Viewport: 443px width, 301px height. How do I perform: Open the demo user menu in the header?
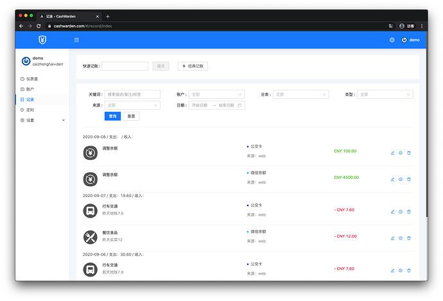(x=410, y=40)
